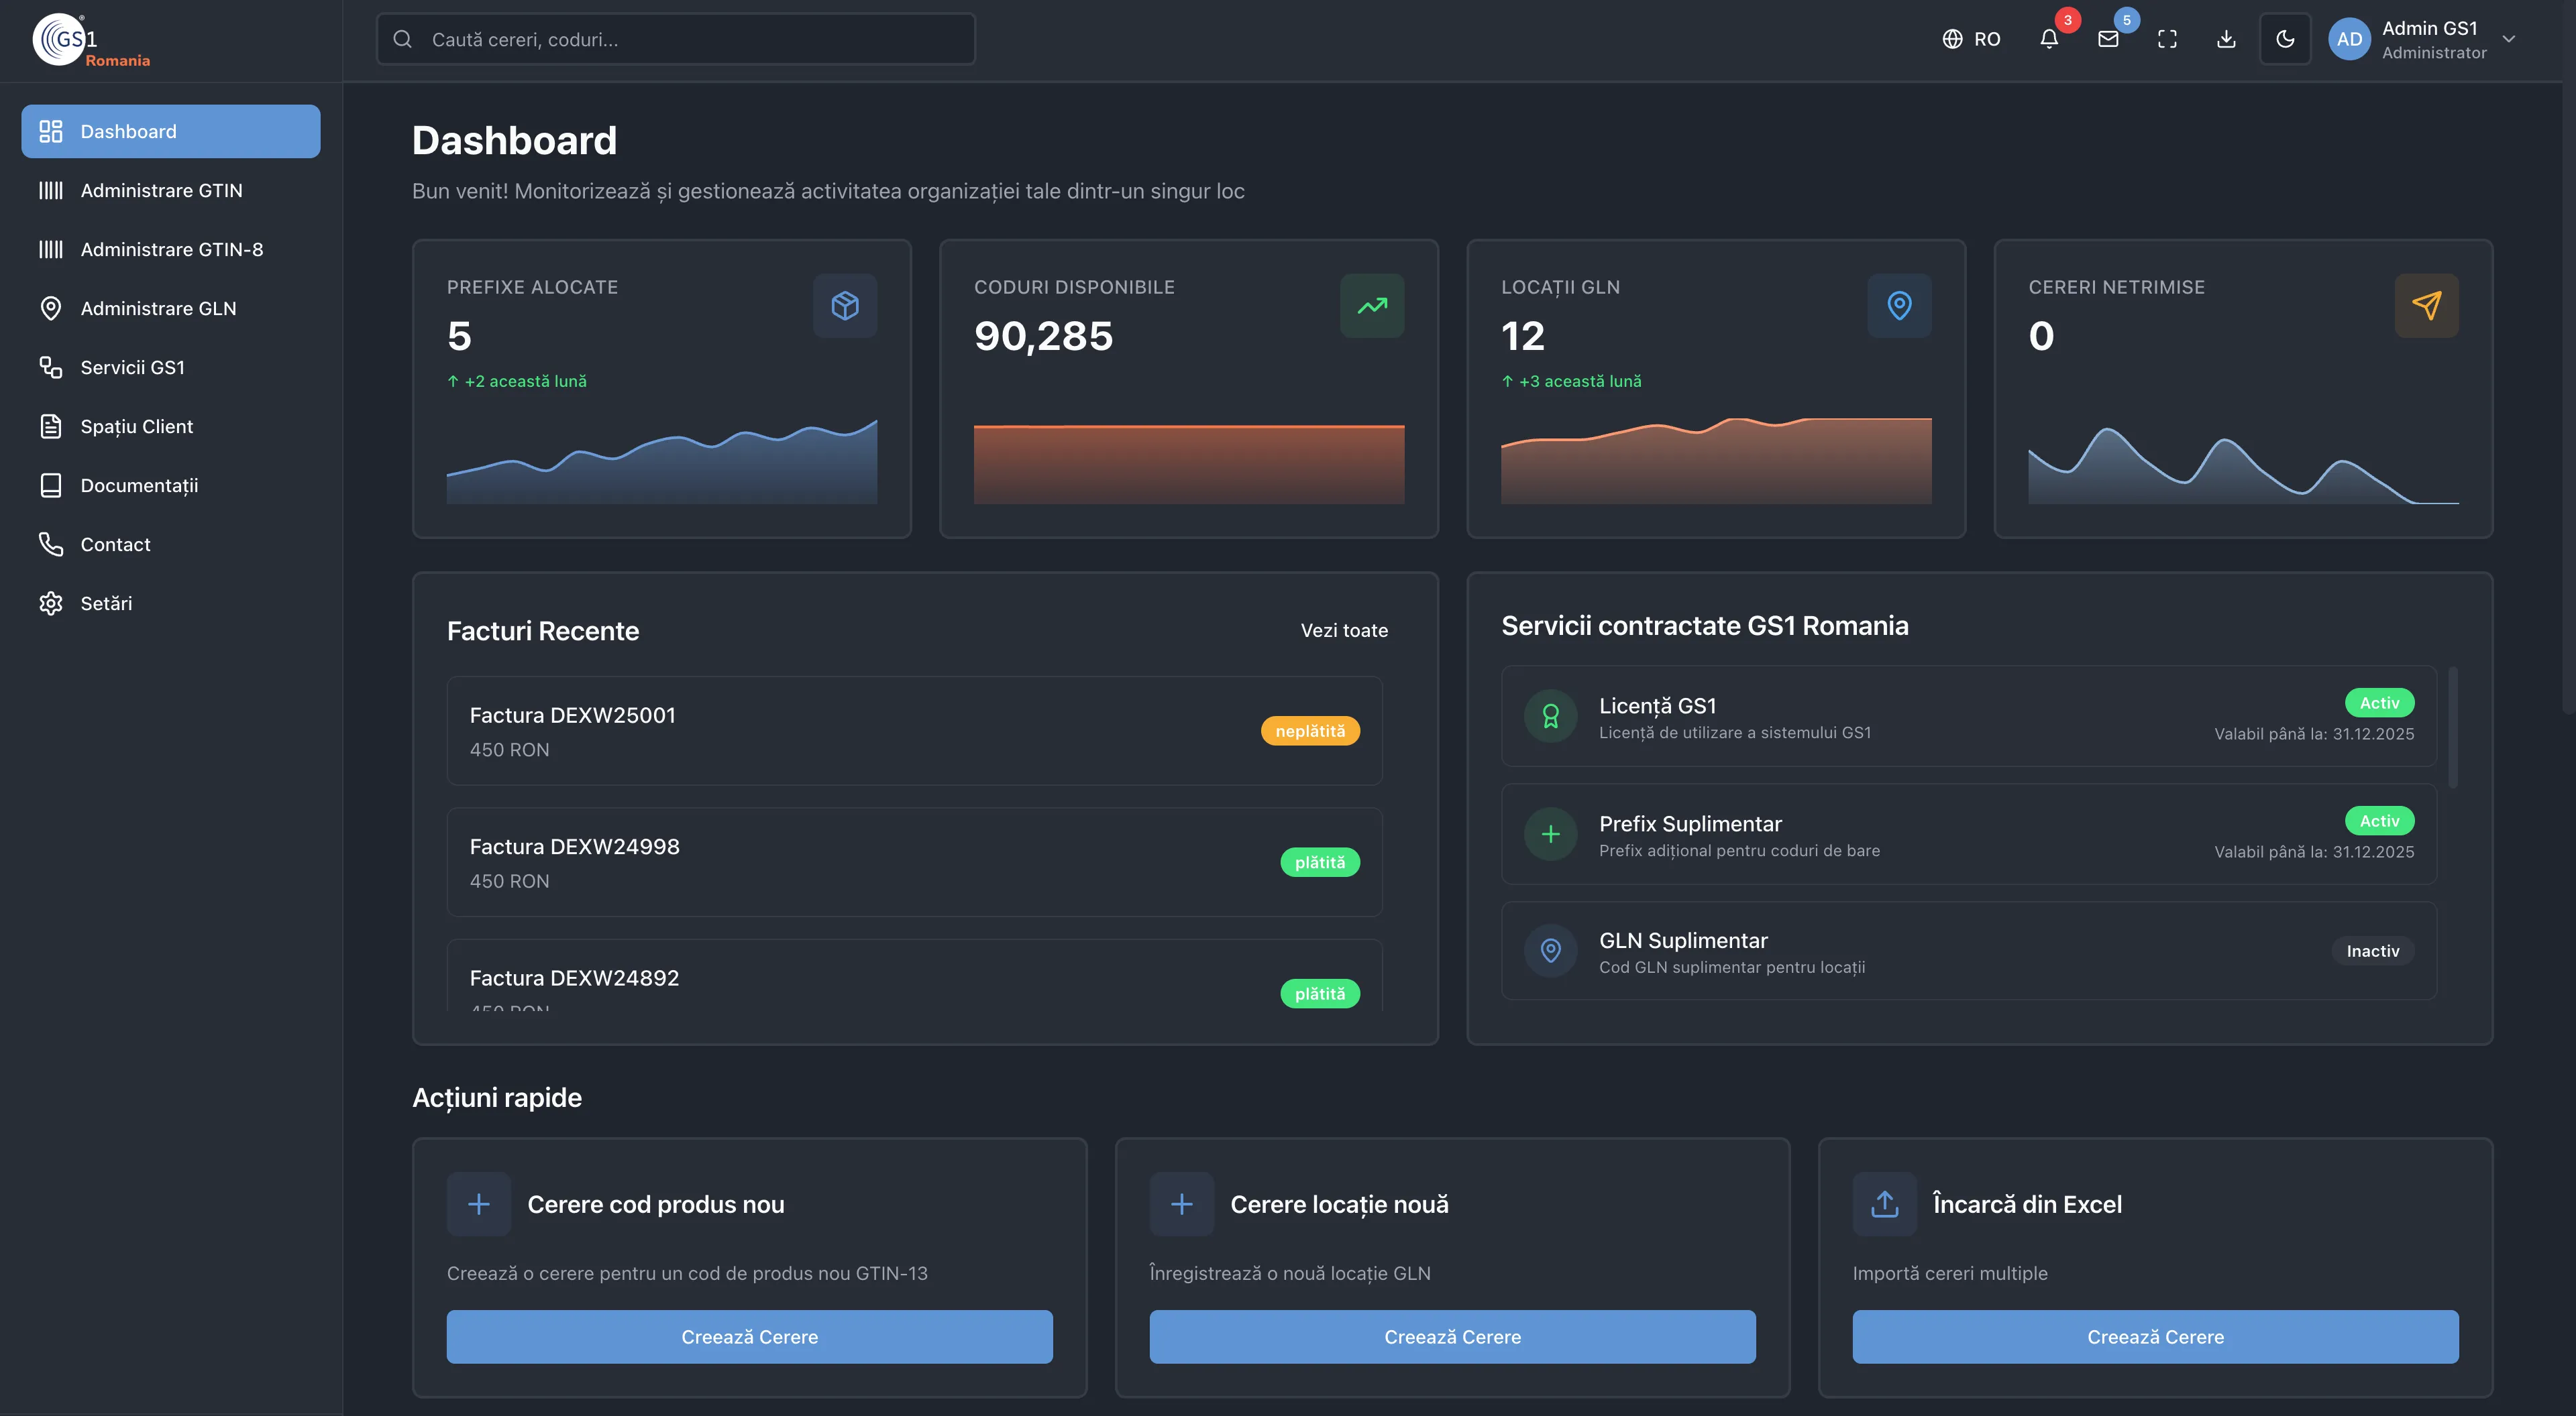Enter fullscreen with the expand icon

click(x=2167, y=39)
